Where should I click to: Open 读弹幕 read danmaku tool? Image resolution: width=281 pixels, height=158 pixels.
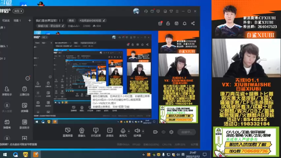pyautogui.click(x=25, y=107)
